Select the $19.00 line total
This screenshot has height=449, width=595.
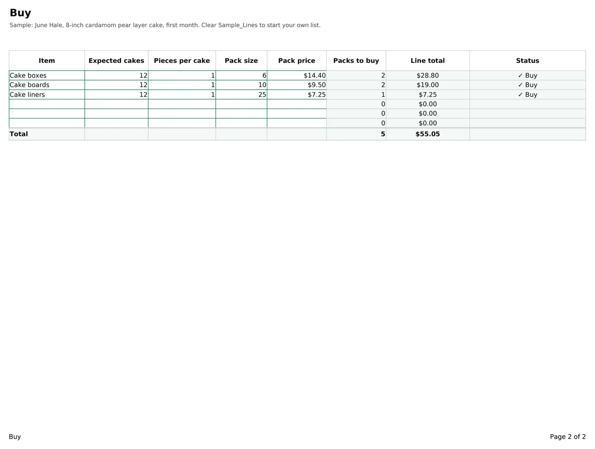428,85
